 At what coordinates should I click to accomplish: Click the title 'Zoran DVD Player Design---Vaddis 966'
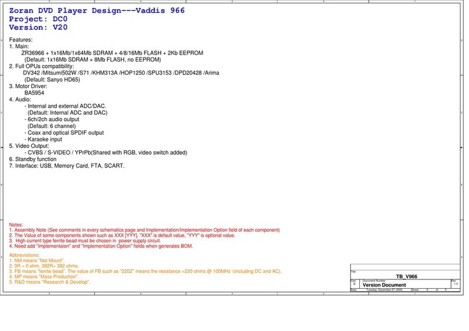tap(97, 11)
